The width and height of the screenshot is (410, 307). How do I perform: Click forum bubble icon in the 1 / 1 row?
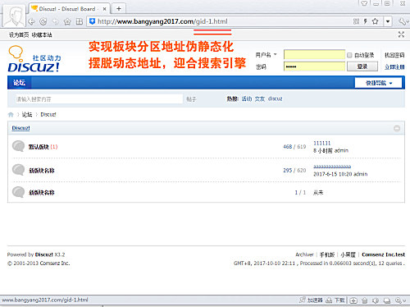pos(19,192)
